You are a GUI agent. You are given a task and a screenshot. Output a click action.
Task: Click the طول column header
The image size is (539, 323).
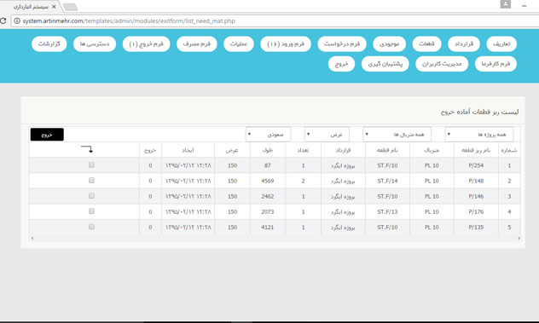[268, 150]
